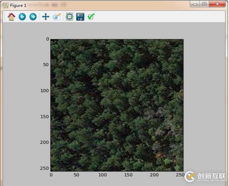The height and width of the screenshot is (186, 229).
Task: Click the Figure 1 title text
Action: 18,5
